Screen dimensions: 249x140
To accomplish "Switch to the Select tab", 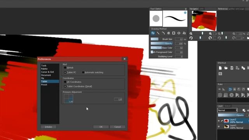I will pyautogui.click(x=227, y=106).
